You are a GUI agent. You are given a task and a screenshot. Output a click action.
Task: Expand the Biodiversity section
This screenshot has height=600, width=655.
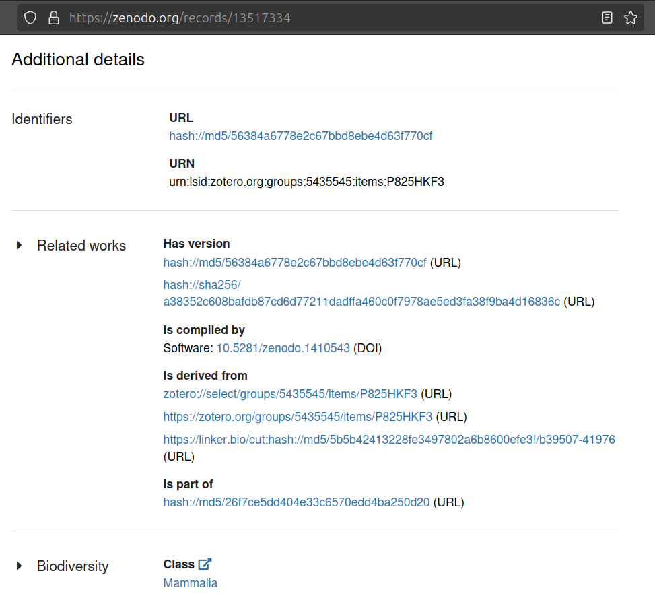[x=19, y=566]
